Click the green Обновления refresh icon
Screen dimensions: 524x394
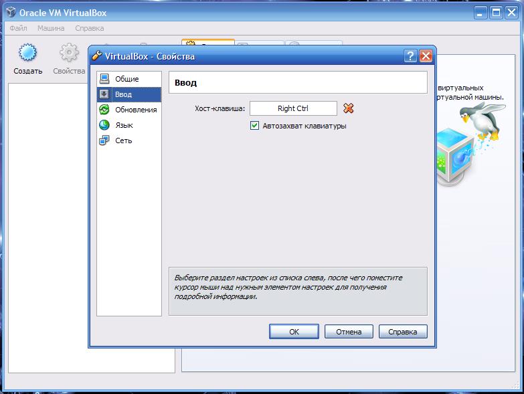coord(104,110)
